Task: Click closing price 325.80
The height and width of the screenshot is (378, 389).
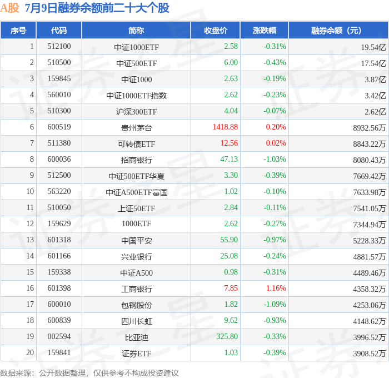Action: click(x=227, y=336)
